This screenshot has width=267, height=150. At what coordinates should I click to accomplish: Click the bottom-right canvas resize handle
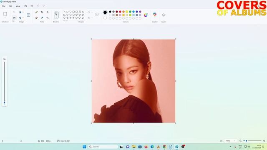pos(176,123)
